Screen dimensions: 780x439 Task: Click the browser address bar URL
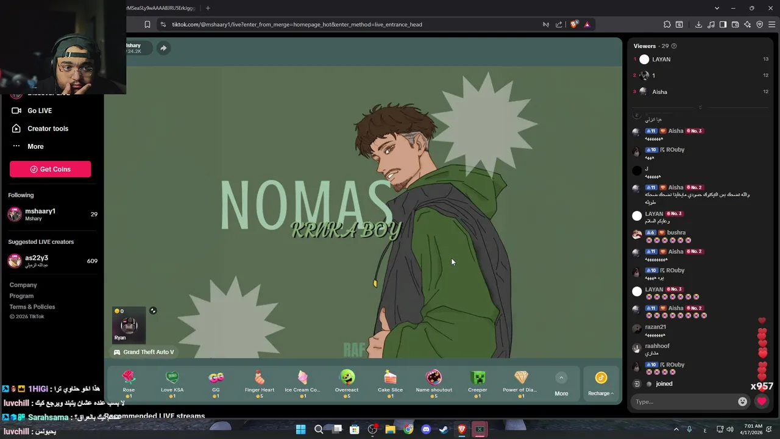pyautogui.click(x=297, y=24)
